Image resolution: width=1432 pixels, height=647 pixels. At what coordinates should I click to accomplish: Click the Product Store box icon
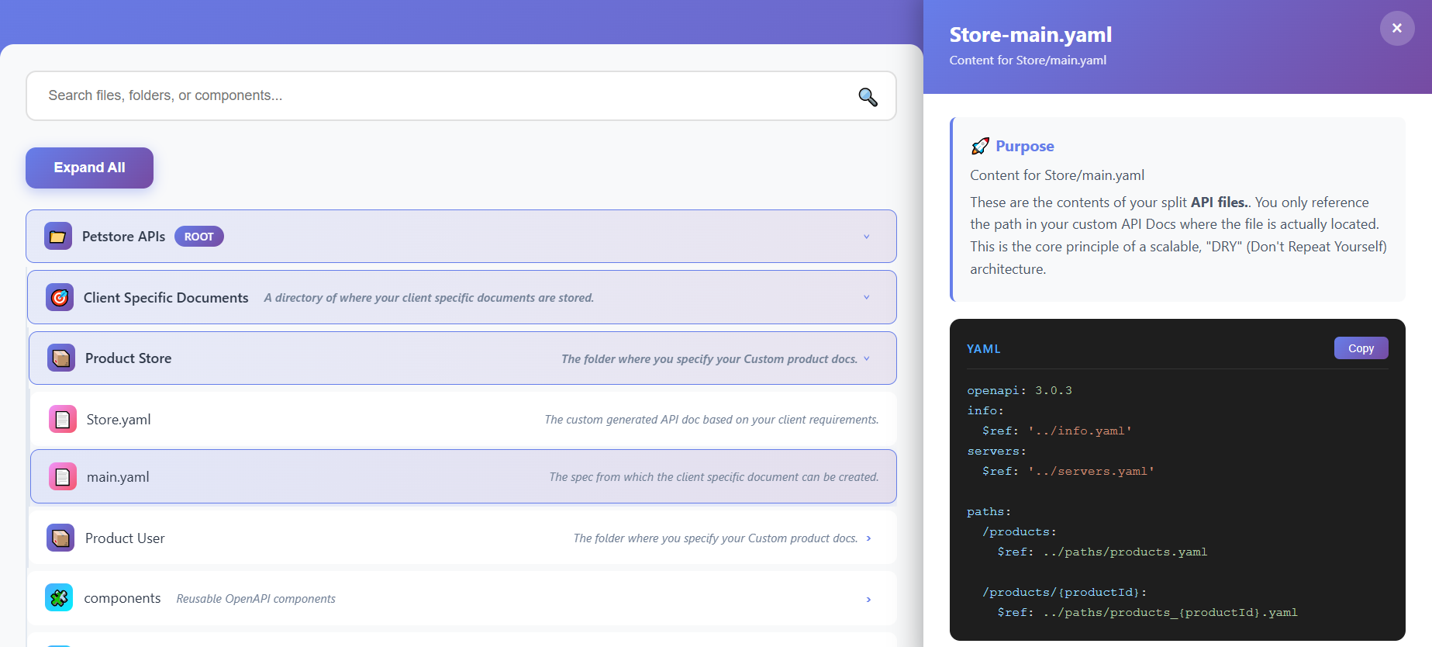point(61,358)
